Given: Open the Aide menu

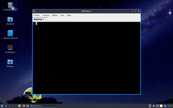Looking at the screenshot, I should point(69,15).
